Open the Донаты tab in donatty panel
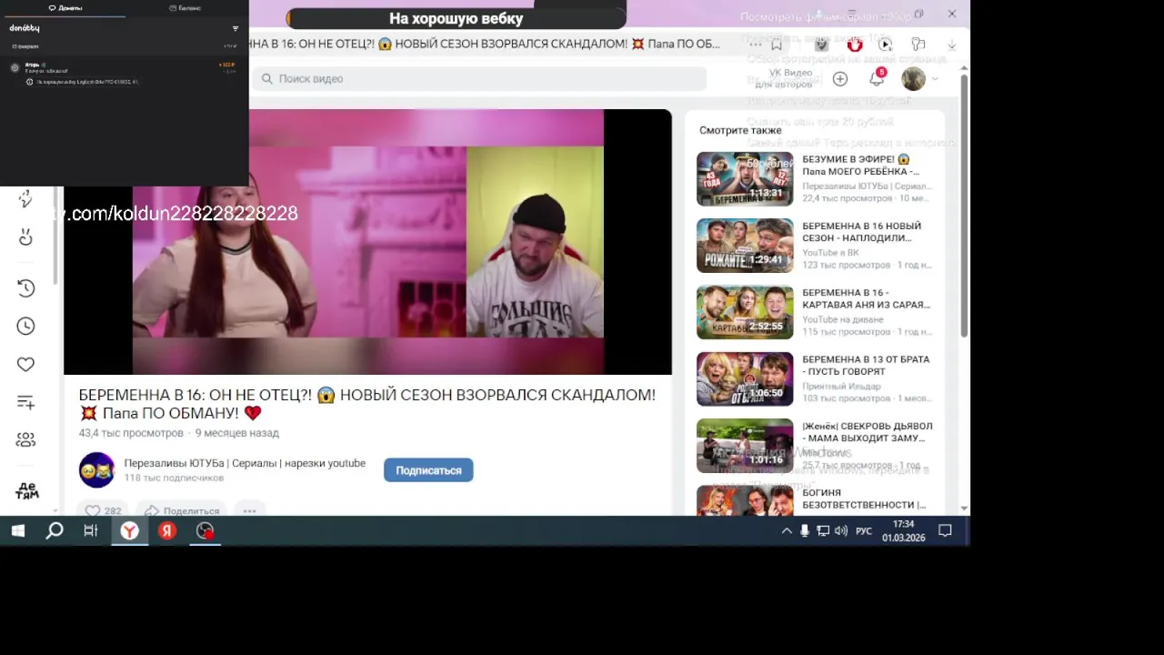 (65, 7)
